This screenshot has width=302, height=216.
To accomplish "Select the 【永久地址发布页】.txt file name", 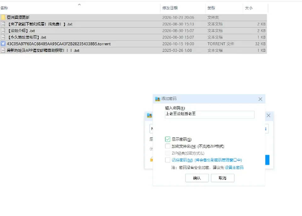I will (27, 37).
